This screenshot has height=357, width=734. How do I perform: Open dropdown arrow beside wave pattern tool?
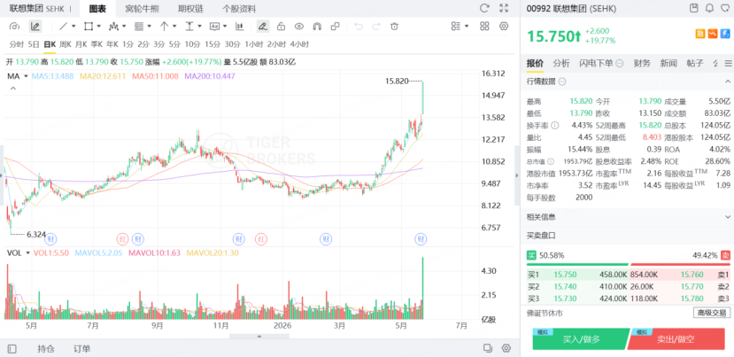[124, 27]
